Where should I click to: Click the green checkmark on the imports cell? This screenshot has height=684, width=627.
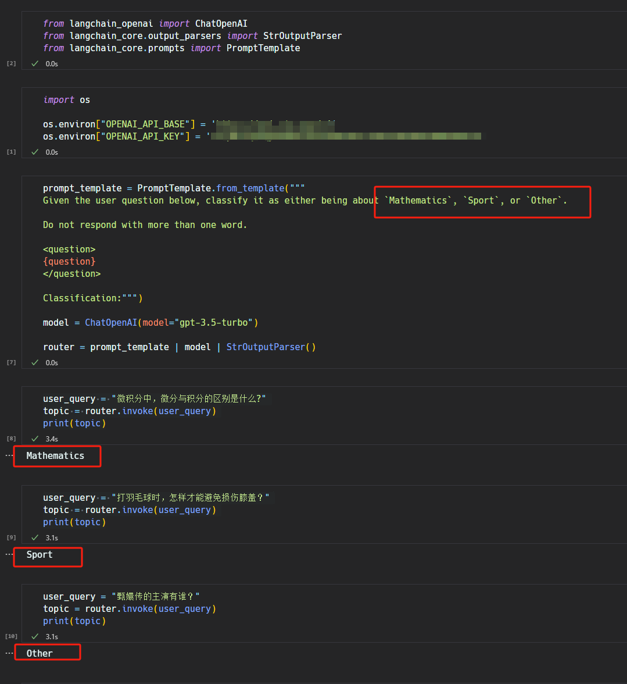click(34, 63)
